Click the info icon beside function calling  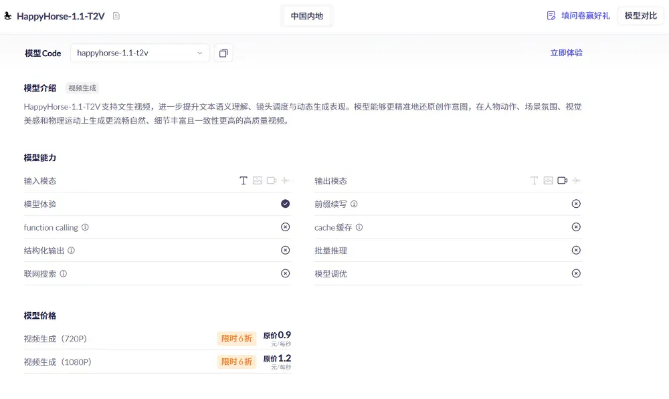(x=86, y=227)
